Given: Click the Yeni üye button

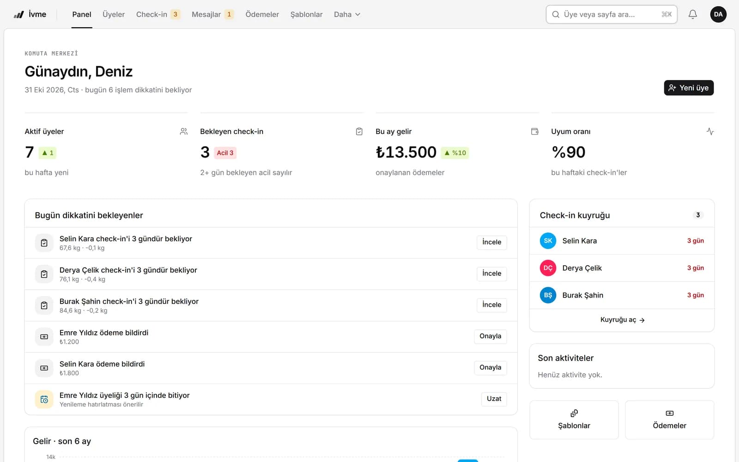Looking at the screenshot, I should tap(689, 88).
